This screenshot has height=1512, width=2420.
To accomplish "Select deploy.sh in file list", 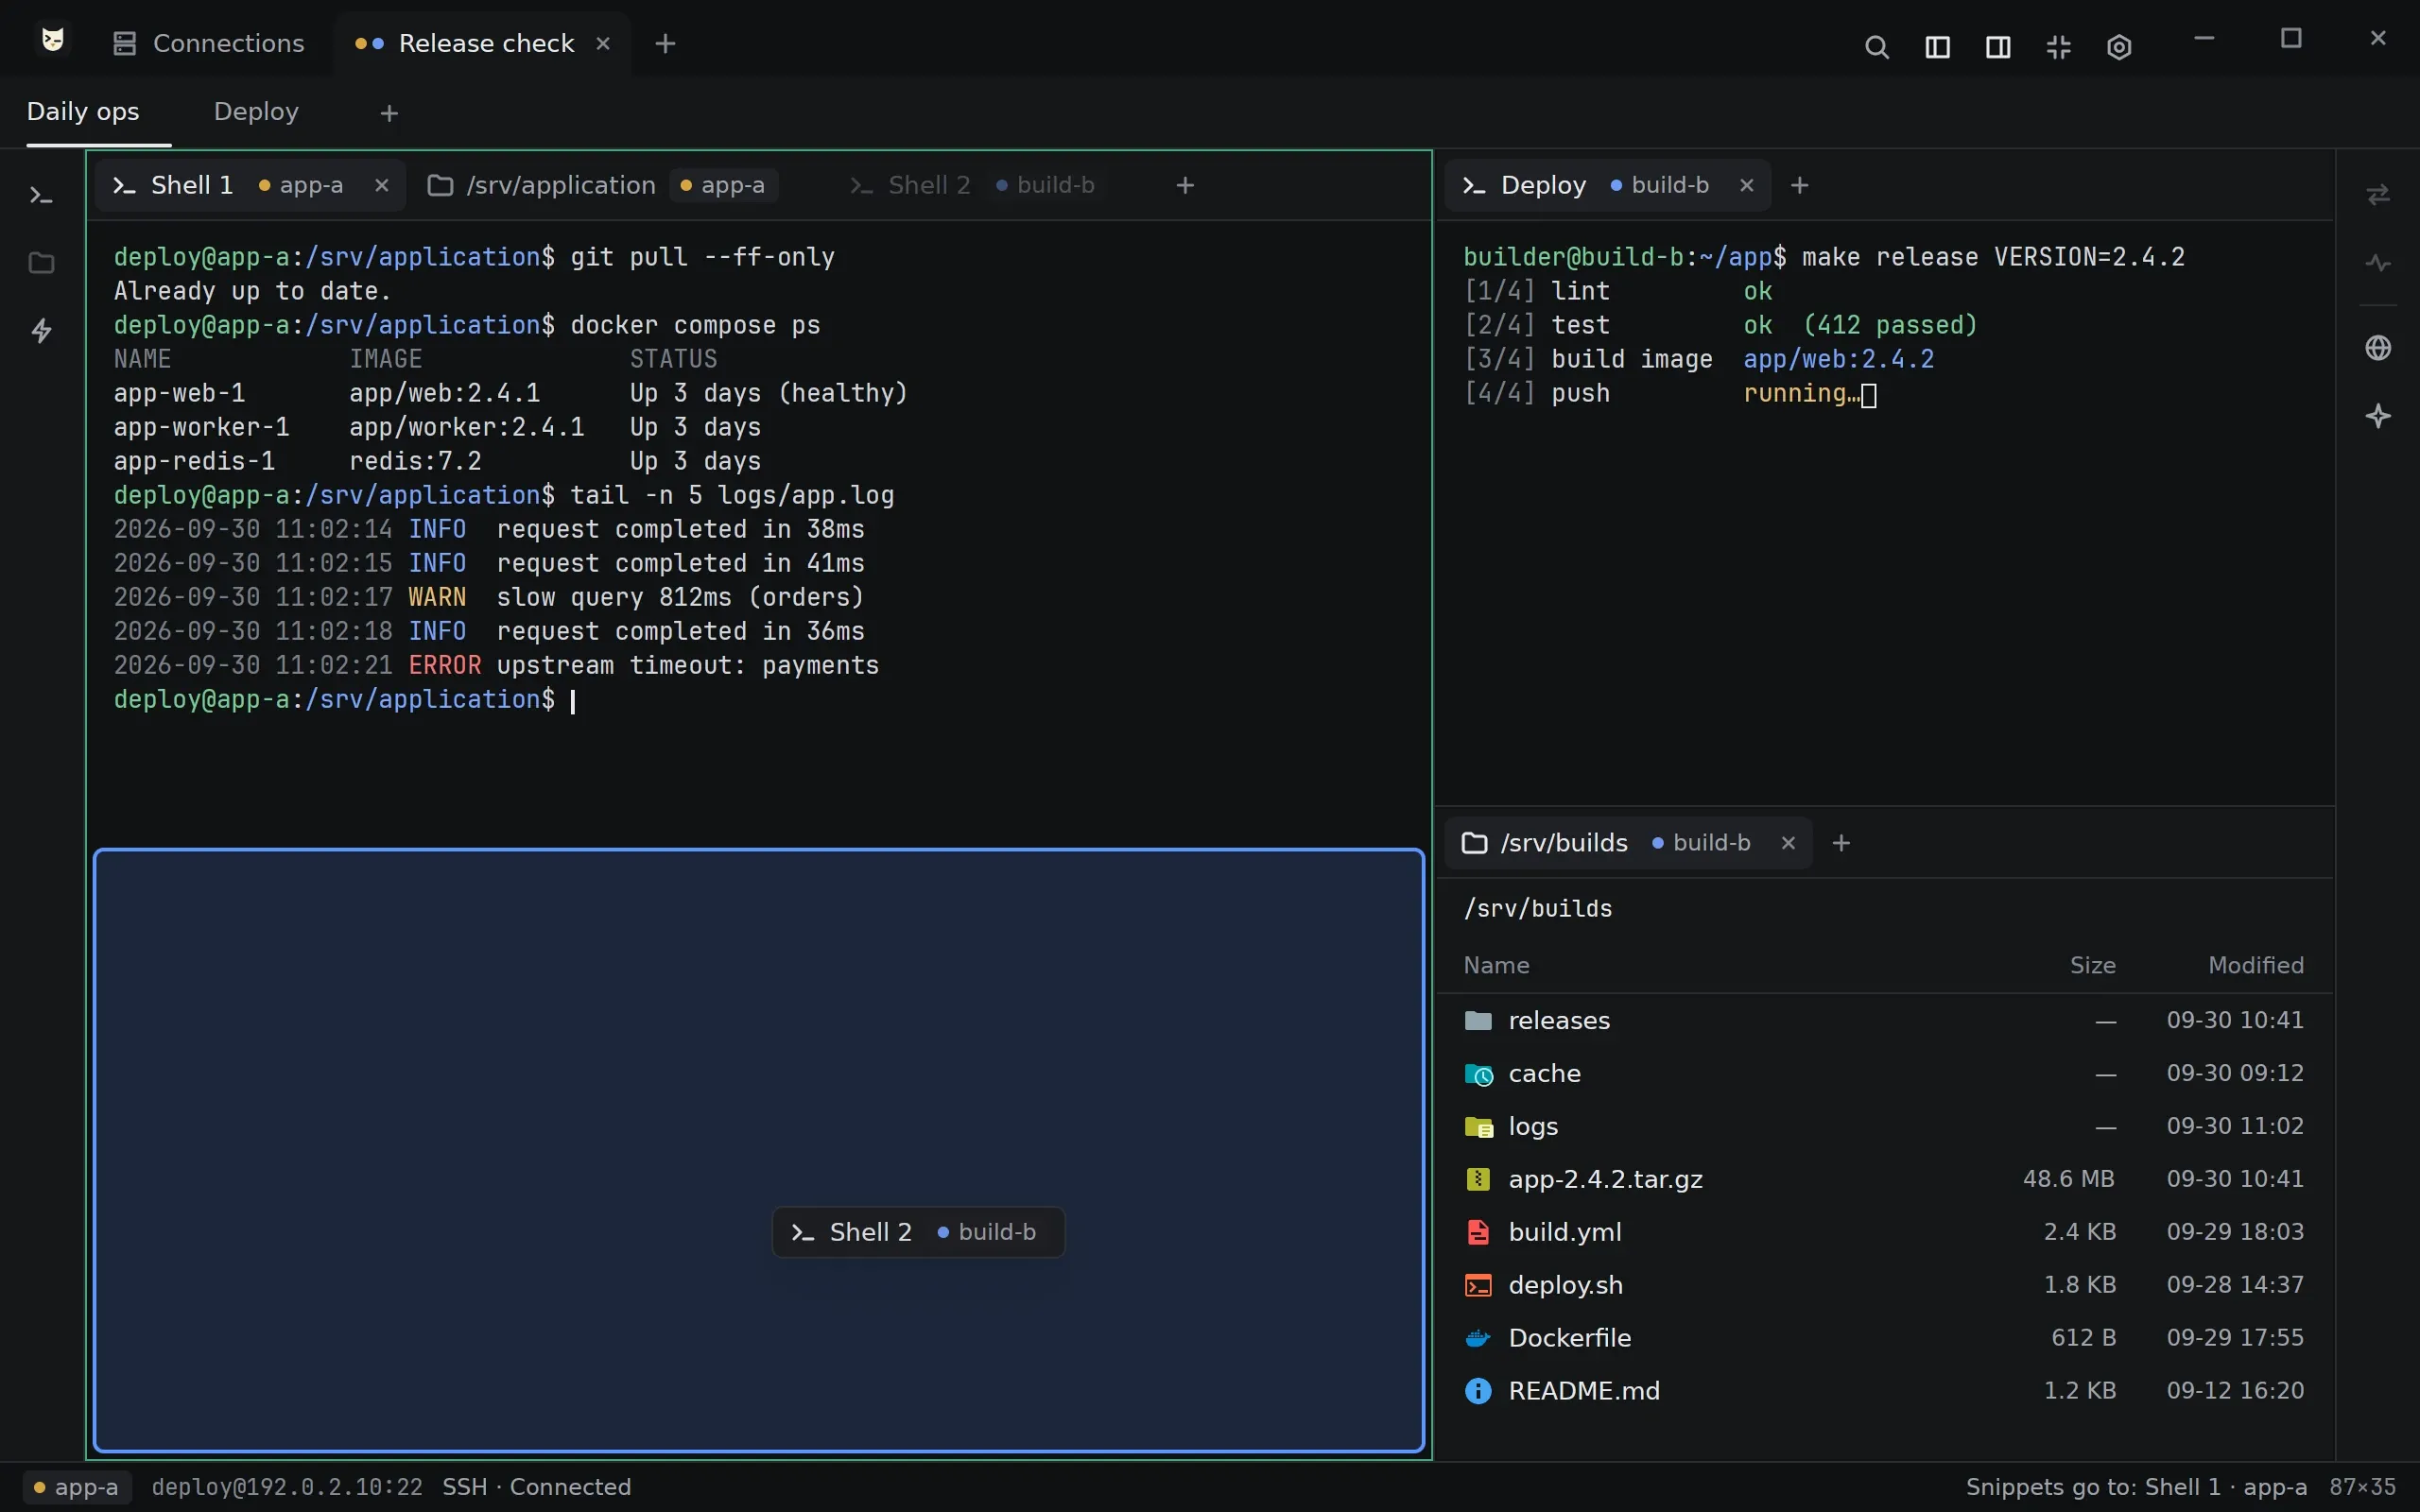I will [x=1885, y=1285].
